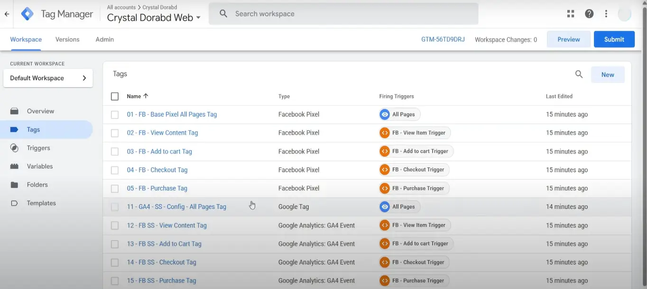Expand the Crystal Dorabd Web container dropdown
Image resolution: width=647 pixels, height=289 pixels.
(x=198, y=18)
